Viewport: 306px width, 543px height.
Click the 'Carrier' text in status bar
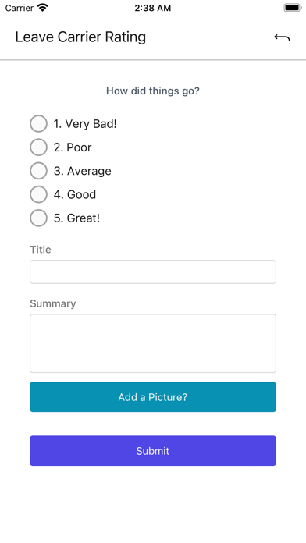pyautogui.click(x=20, y=8)
